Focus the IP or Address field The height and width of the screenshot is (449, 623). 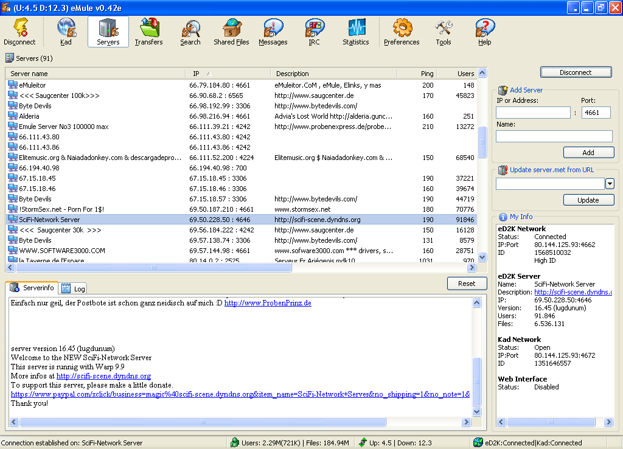[x=533, y=113]
